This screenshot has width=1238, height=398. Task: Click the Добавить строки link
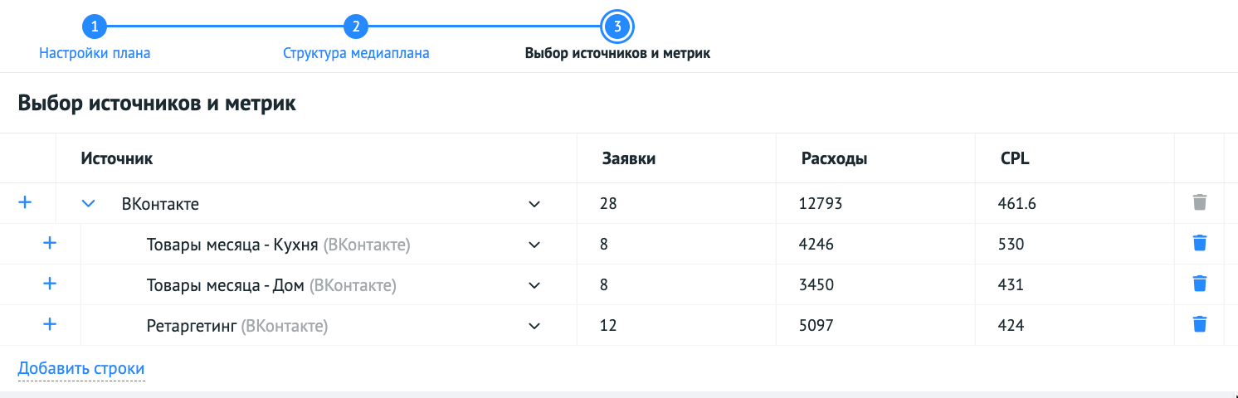81,368
